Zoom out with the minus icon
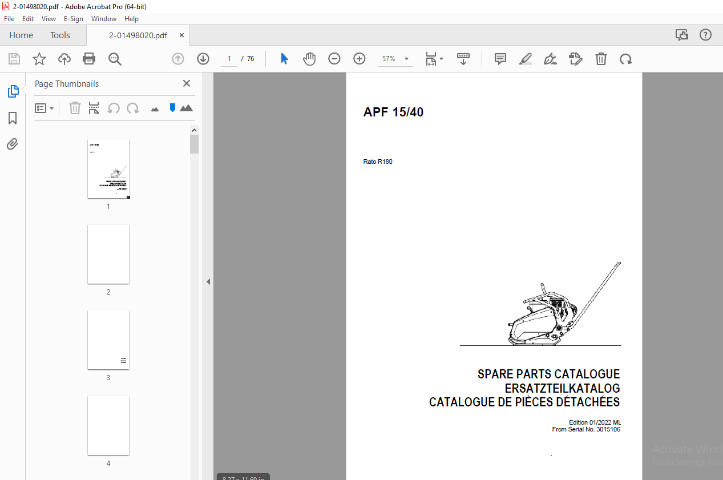The width and height of the screenshot is (723, 480). [x=334, y=59]
